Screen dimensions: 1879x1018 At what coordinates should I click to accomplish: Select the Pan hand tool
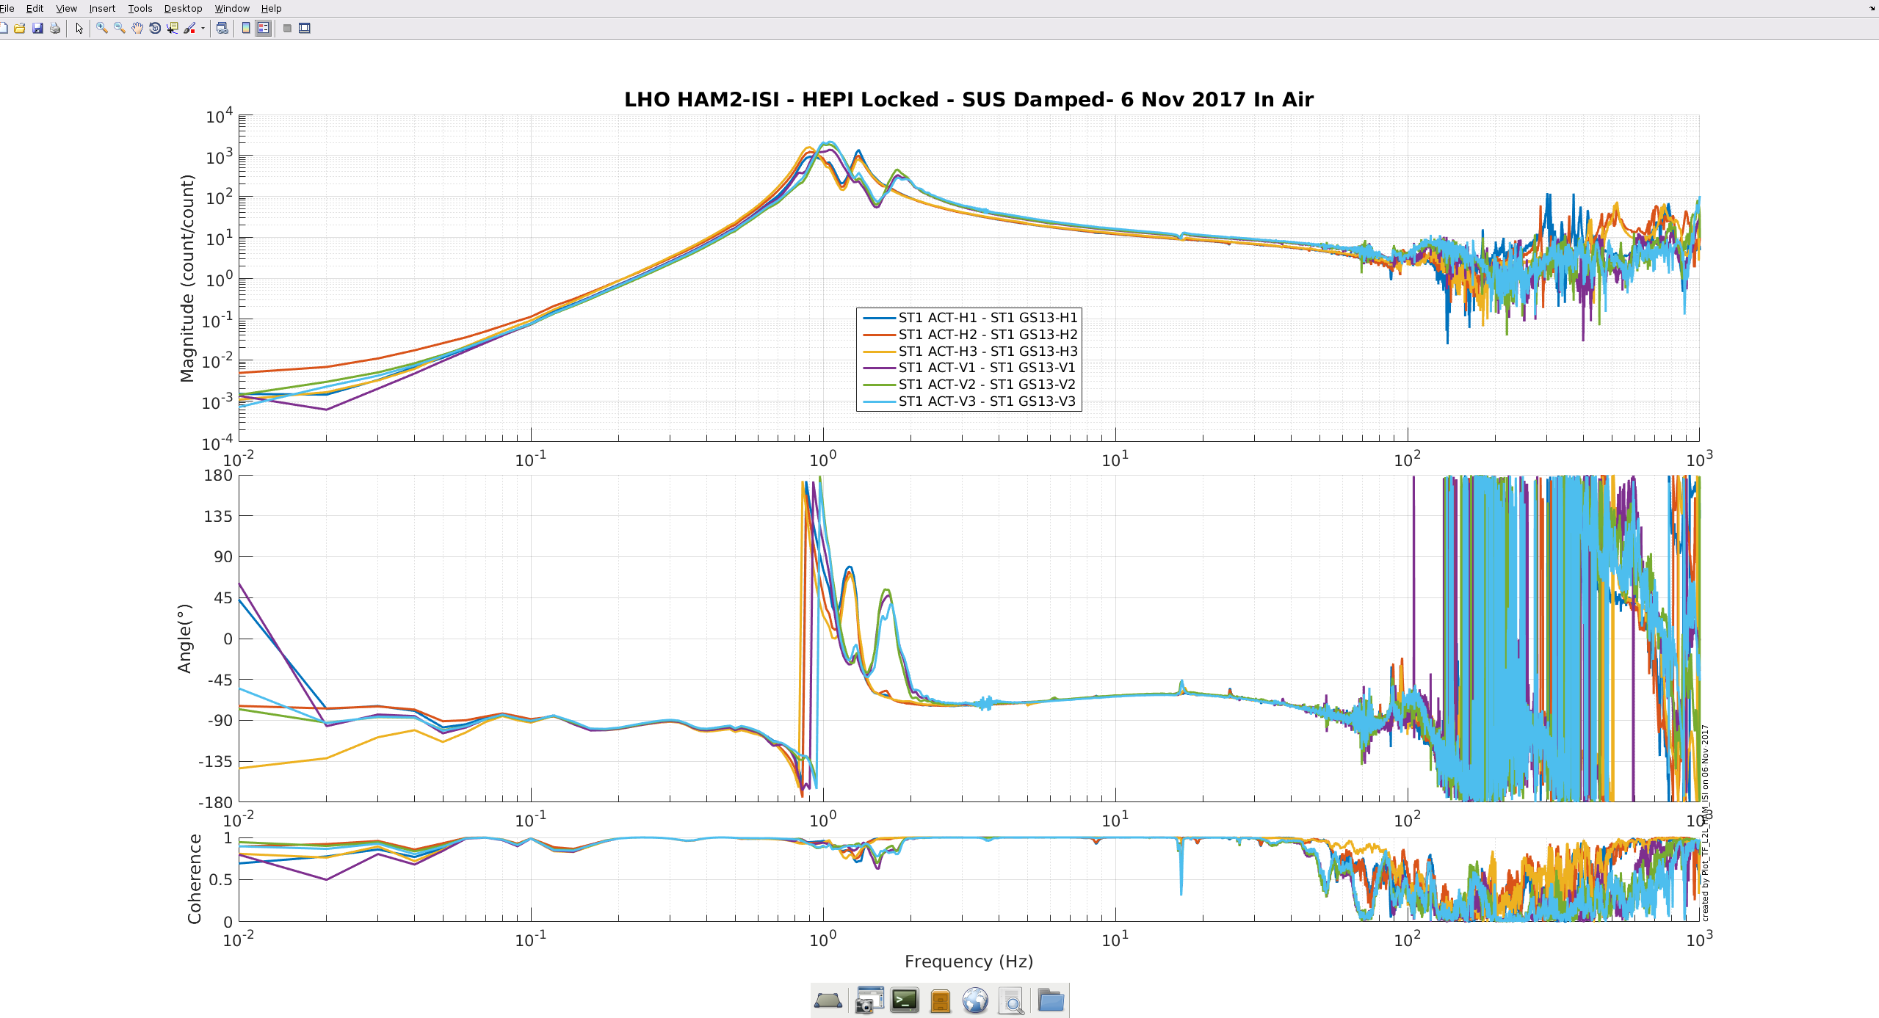(x=137, y=29)
